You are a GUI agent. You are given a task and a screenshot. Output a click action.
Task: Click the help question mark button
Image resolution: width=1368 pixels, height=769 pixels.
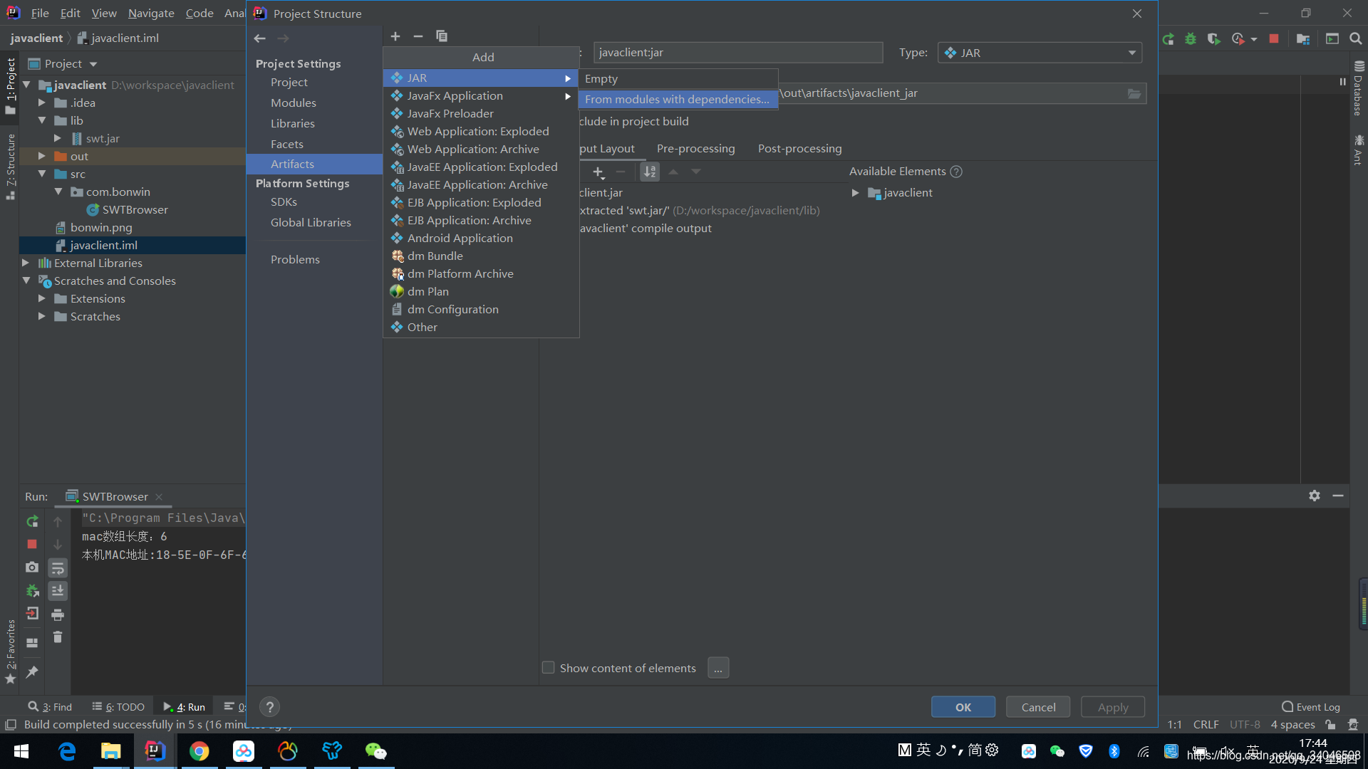pyautogui.click(x=269, y=707)
